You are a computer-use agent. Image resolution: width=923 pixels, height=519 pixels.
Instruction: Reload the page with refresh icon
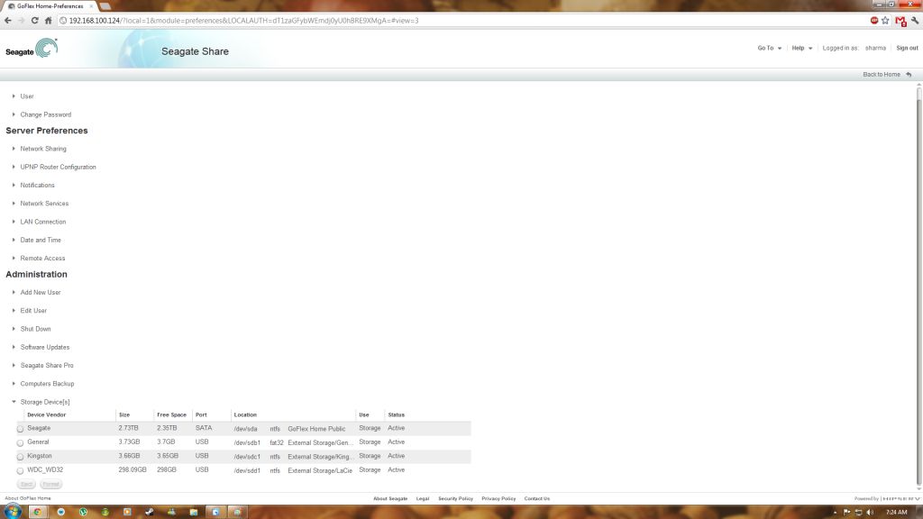pyautogui.click(x=35, y=21)
